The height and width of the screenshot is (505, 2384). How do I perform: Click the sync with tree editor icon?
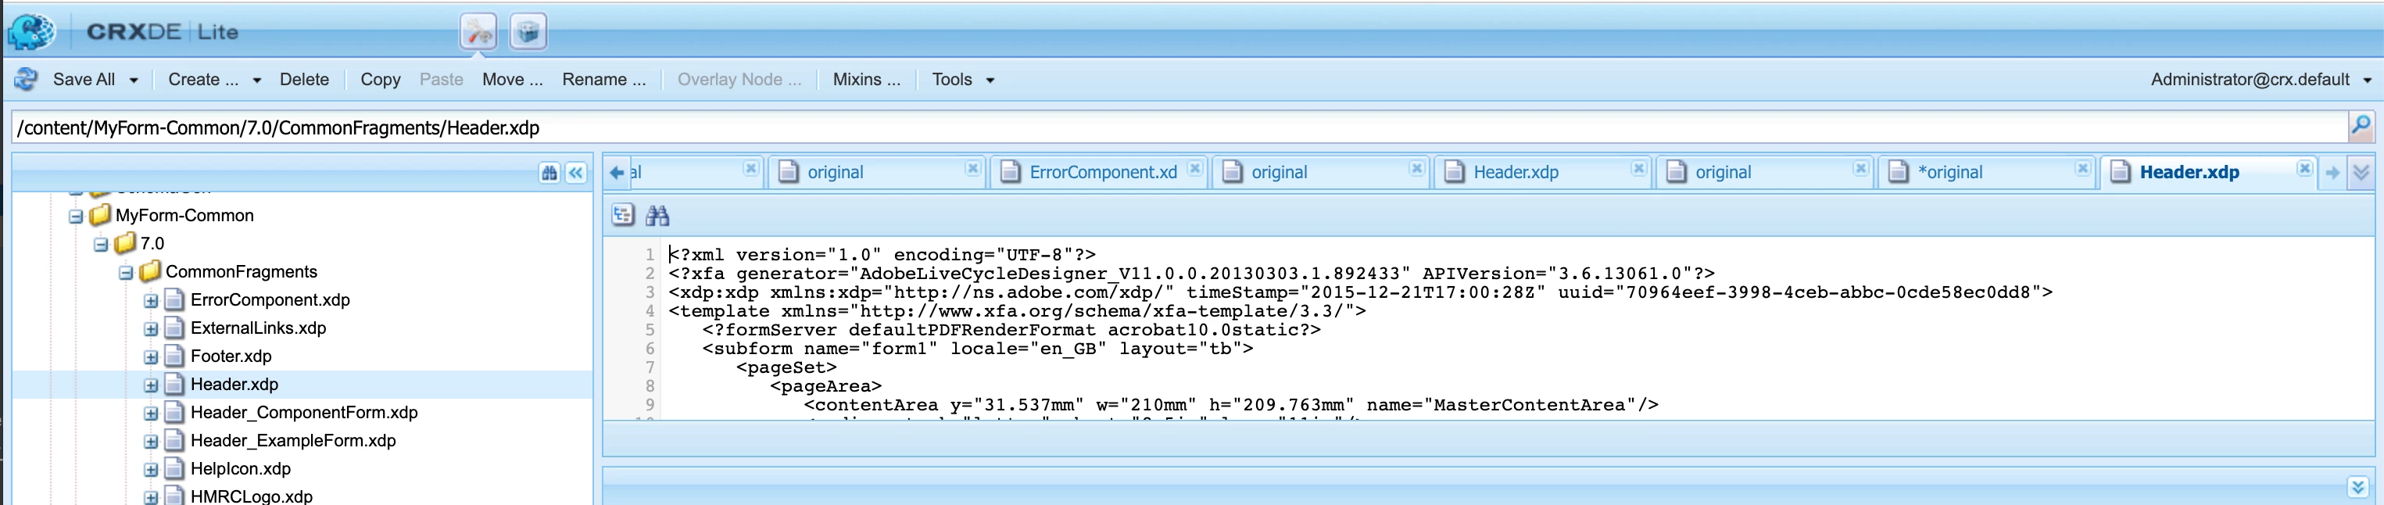623,216
